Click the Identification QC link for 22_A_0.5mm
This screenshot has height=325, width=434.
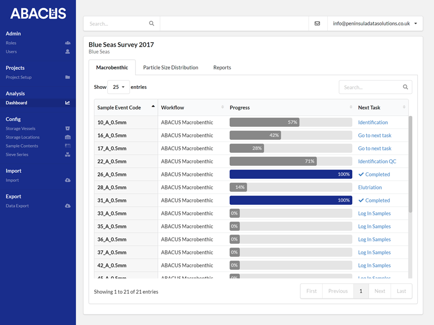pos(378,161)
